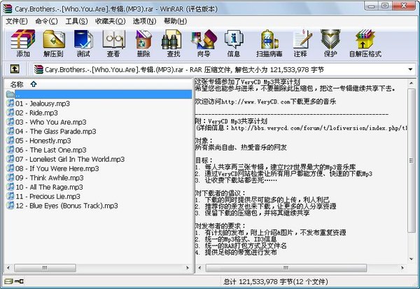Click the music icon of 12 - Blue Eyes (Bonus Track).mp3
The image size is (420, 289).
pos(10,206)
